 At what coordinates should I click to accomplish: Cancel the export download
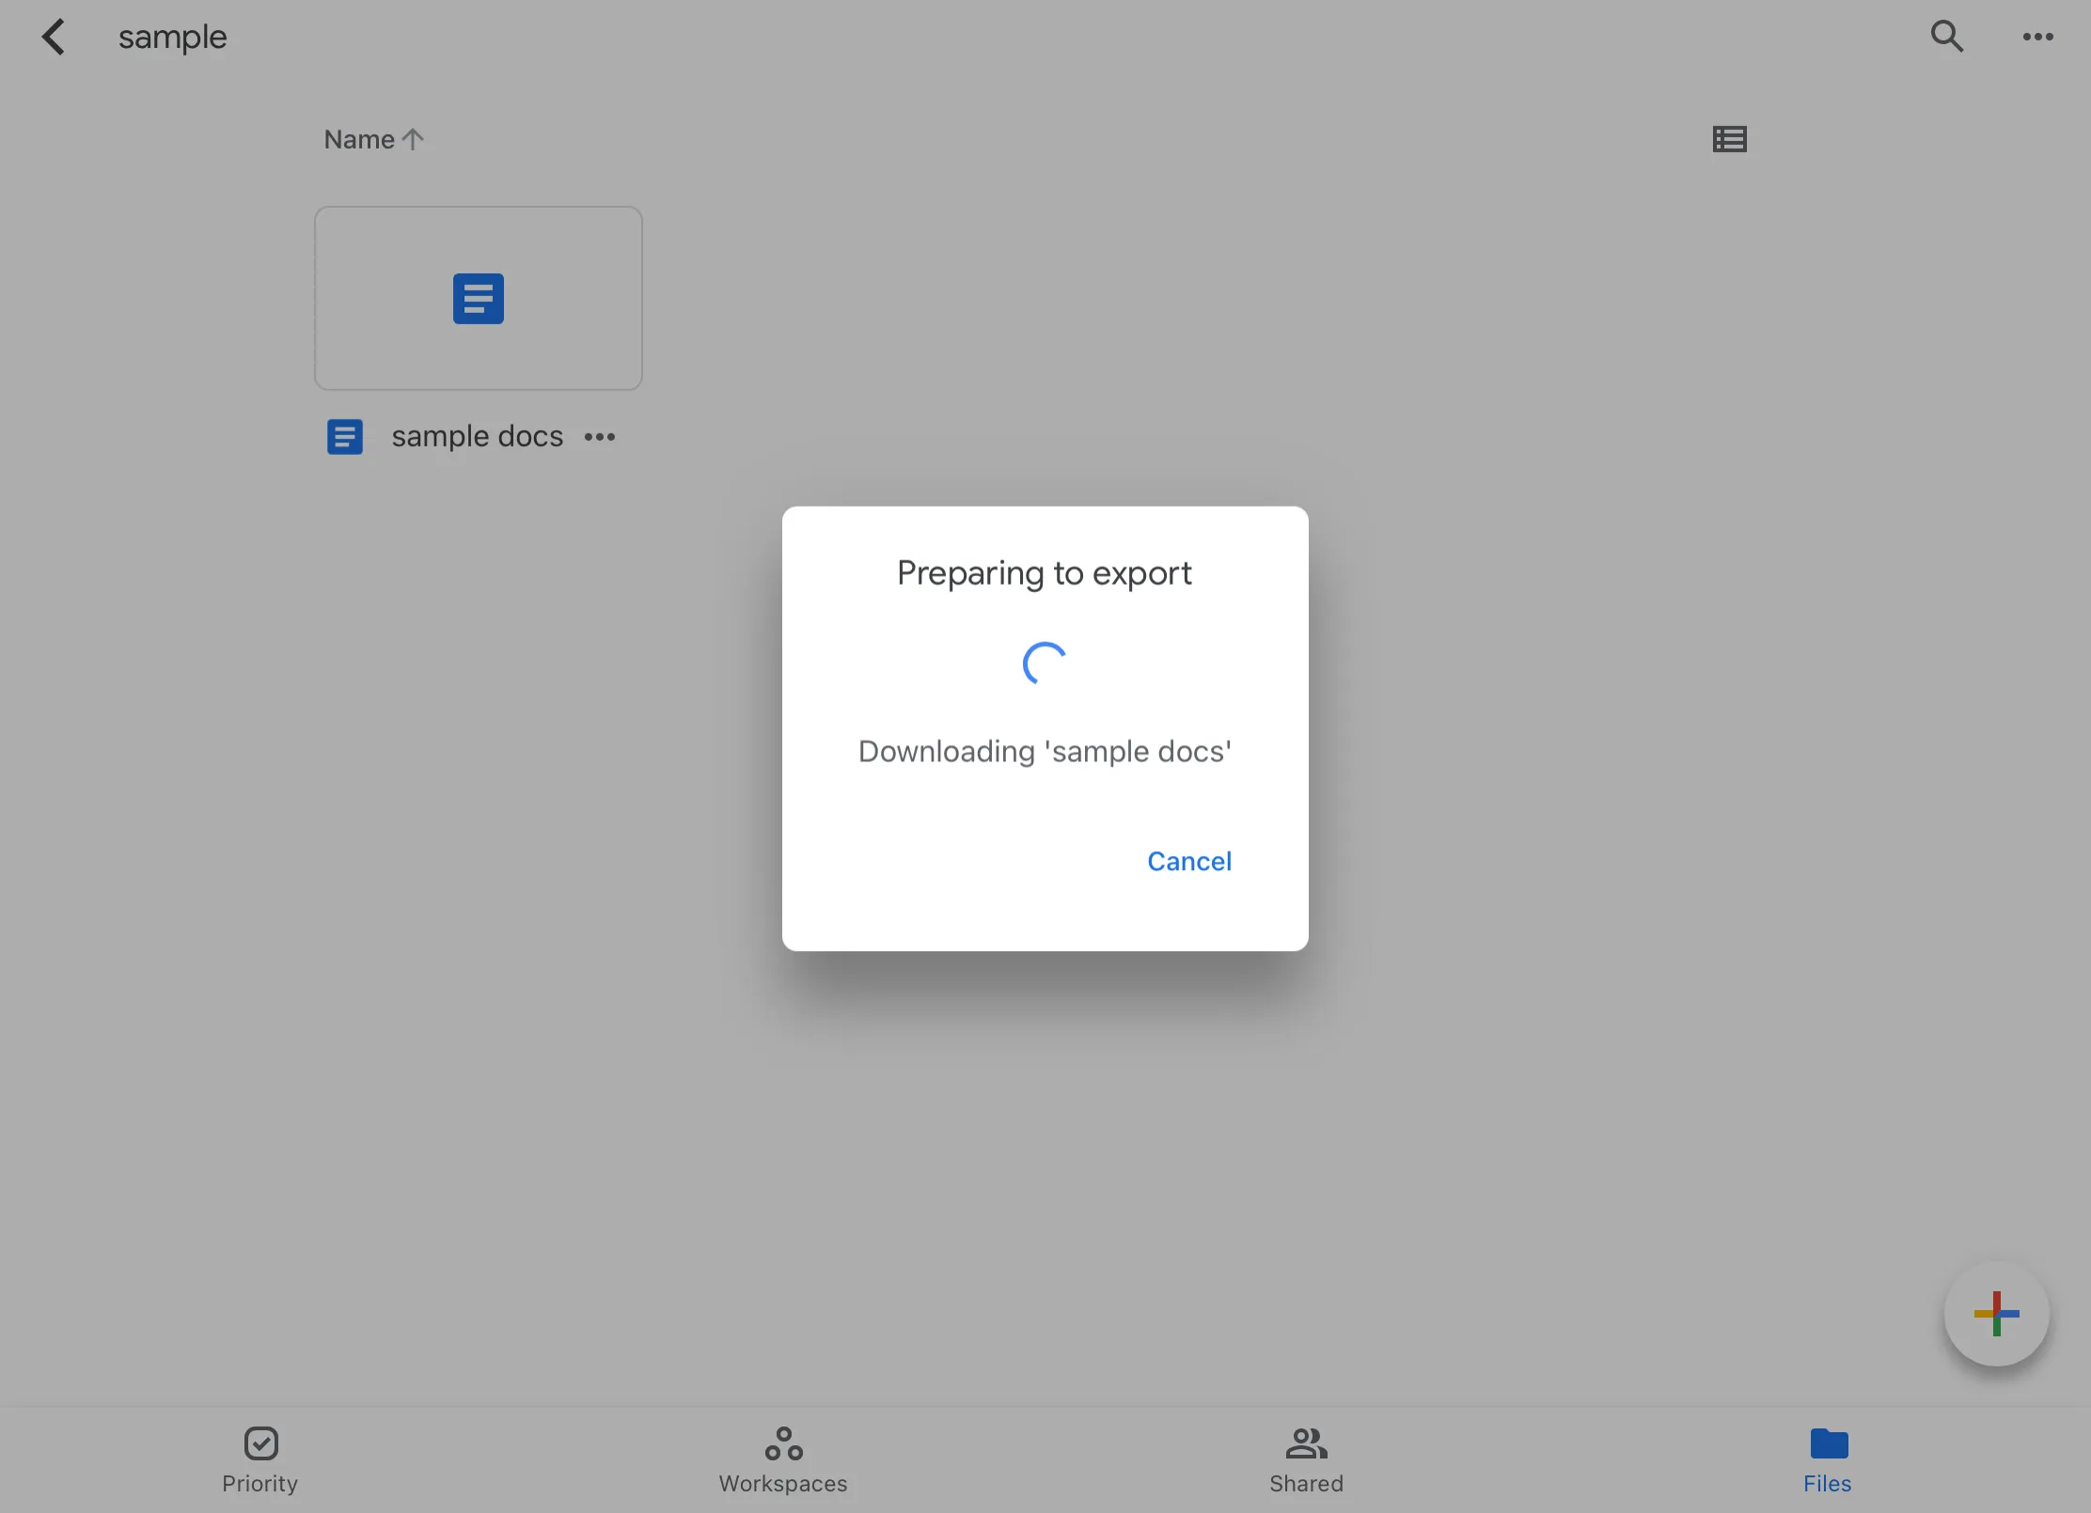point(1188,861)
